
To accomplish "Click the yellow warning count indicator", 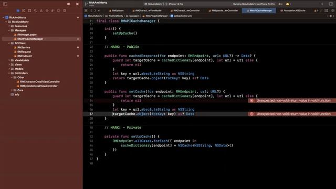I will point(288,4).
